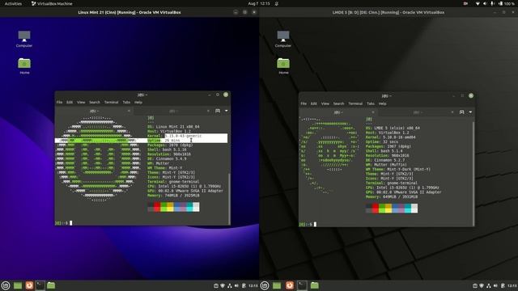
Task: Click the clock in the LMDE 5 panel
Action: [512, 285]
